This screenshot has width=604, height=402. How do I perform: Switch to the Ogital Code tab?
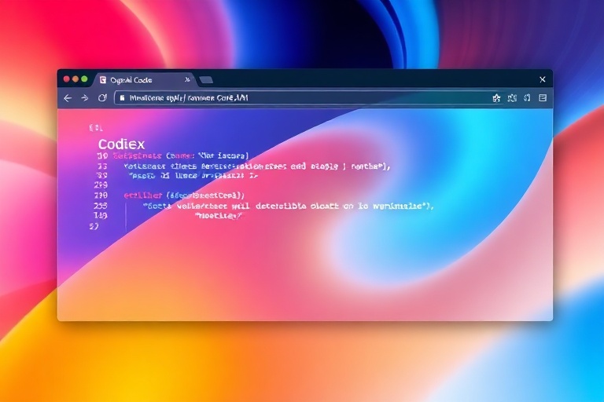click(145, 79)
